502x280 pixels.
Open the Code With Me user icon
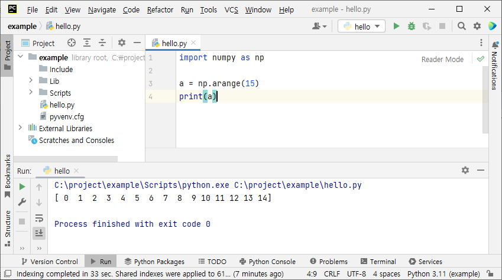319,26
